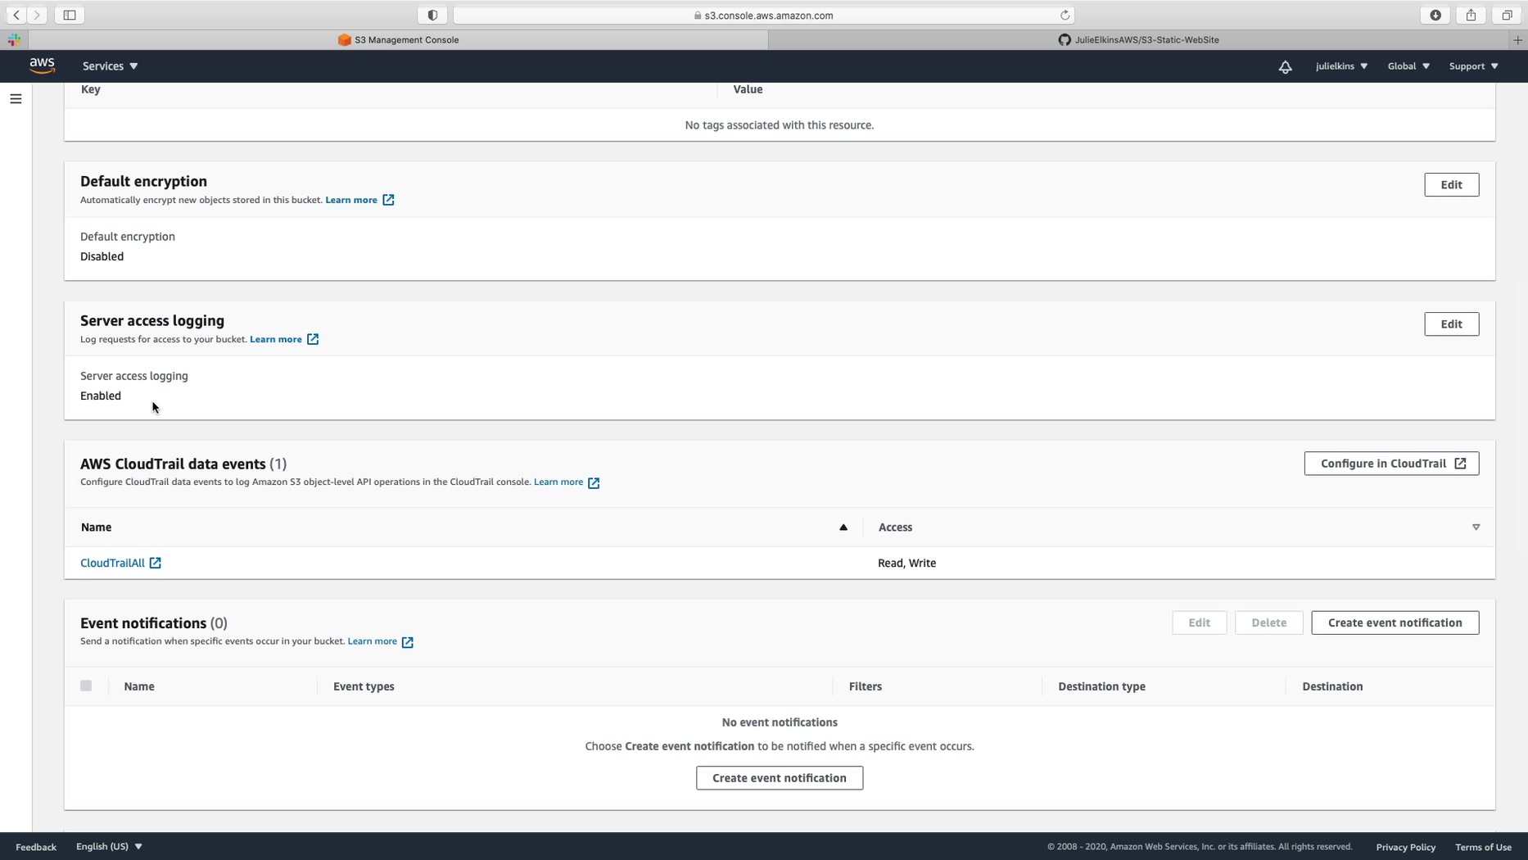This screenshot has height=860, width=1528.
Task: Toggle the browser sidebar icon
Action: [x=70, y=15]
